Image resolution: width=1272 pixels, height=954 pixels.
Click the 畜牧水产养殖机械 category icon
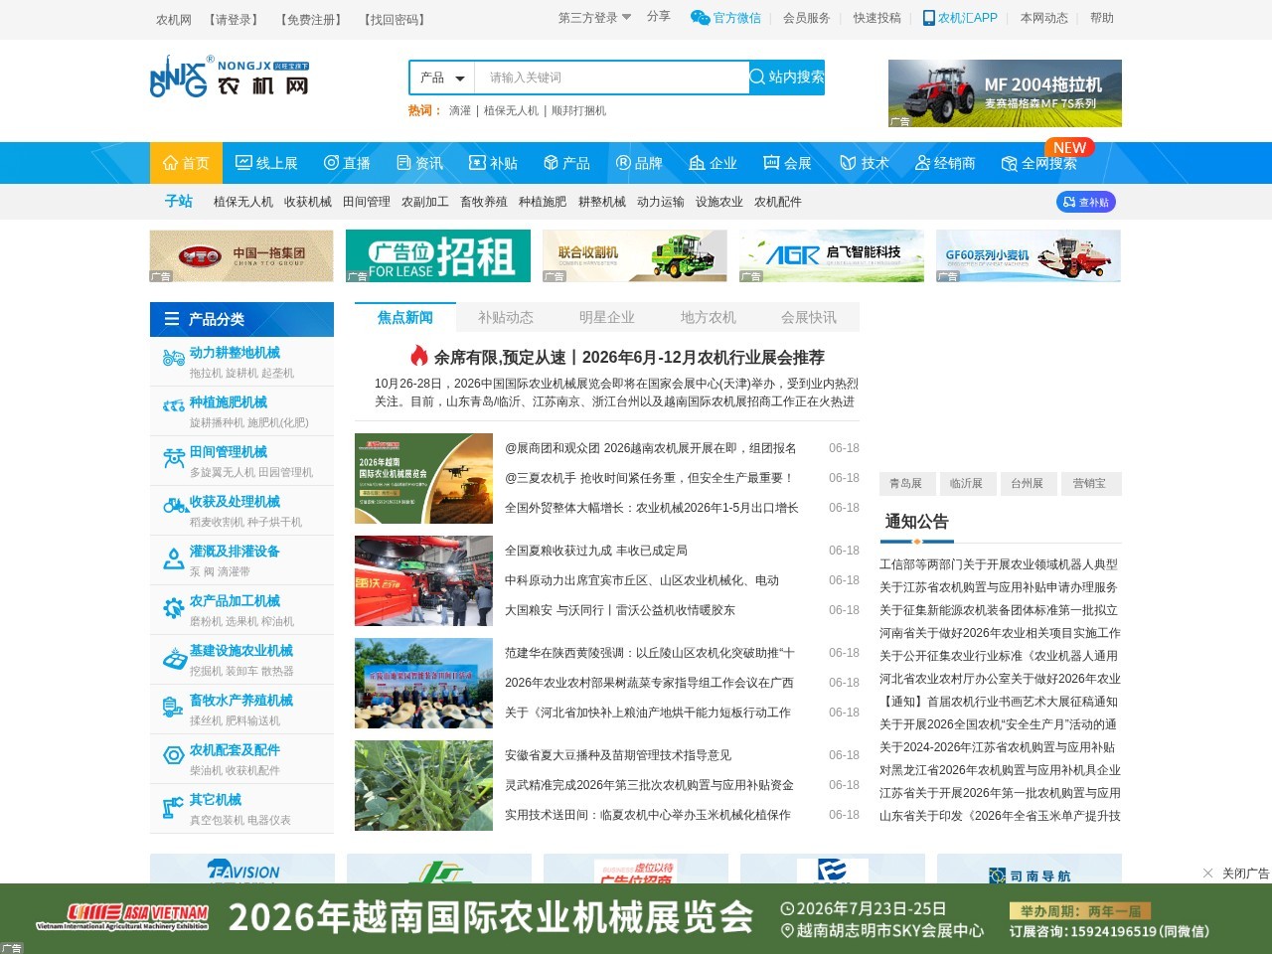(x=174, y=707)
